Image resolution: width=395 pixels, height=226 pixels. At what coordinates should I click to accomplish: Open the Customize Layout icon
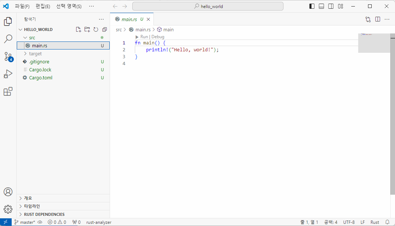(341, 6)
